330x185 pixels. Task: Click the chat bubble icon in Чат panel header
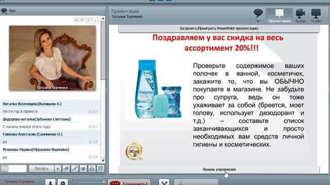click(4, 11)
